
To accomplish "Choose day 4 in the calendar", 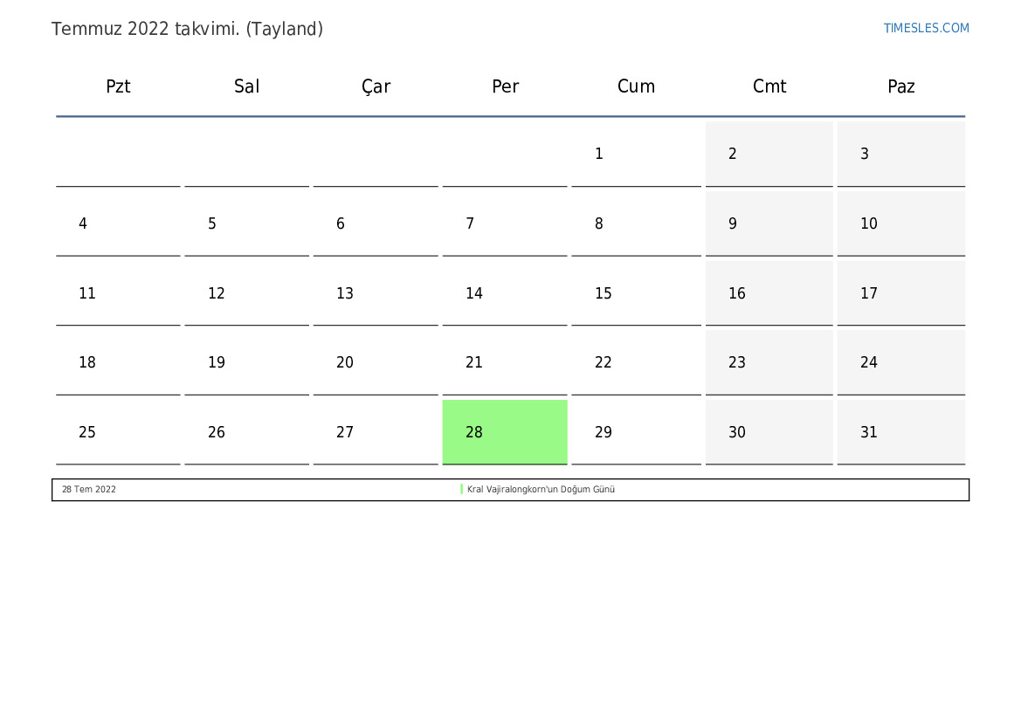I will pyautogui.click(x=118, y=223).
